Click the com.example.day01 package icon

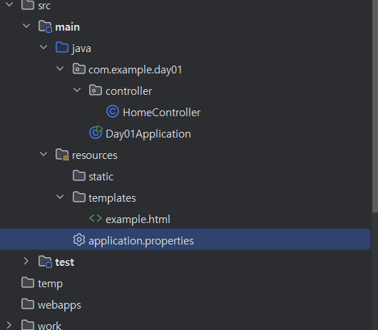click(79, 68)
